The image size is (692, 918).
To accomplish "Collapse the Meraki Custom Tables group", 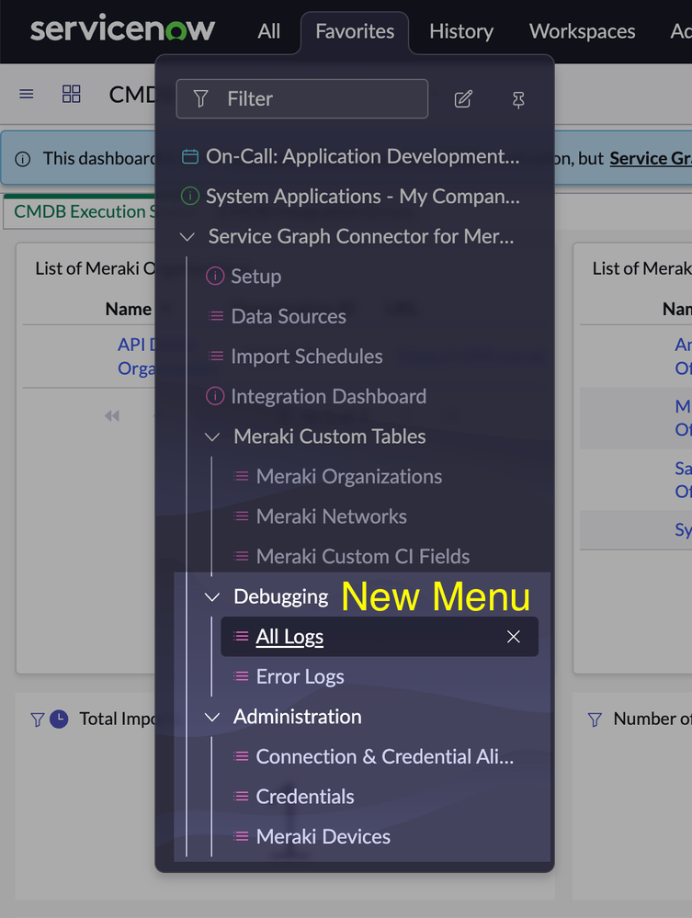I will (212, 436).
